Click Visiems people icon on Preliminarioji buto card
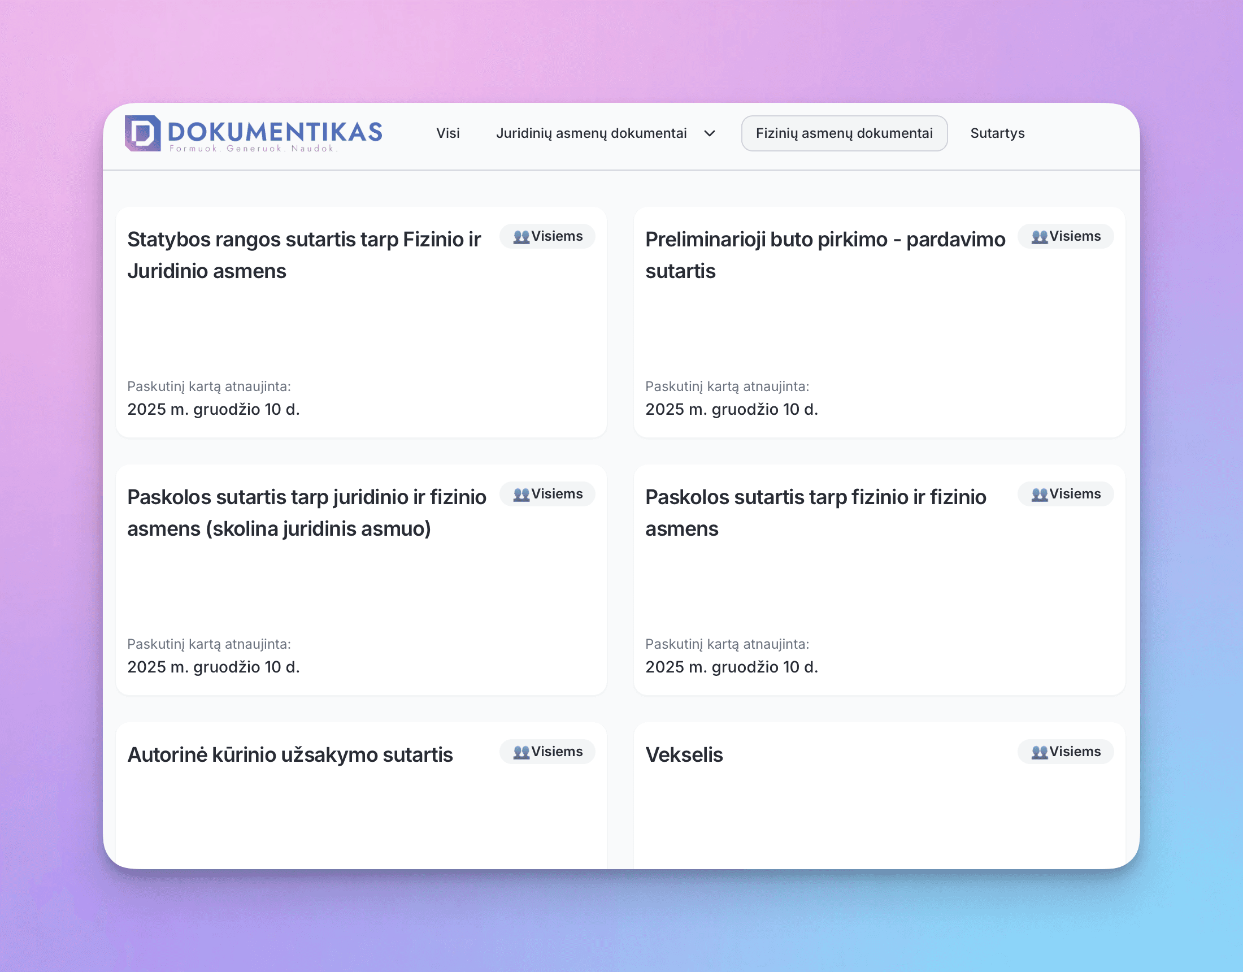Viewport: 1243px width, 972px height. click(1038, 236)
